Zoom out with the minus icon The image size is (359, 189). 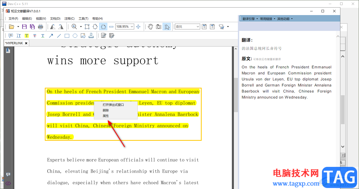(x=111, y=27)
